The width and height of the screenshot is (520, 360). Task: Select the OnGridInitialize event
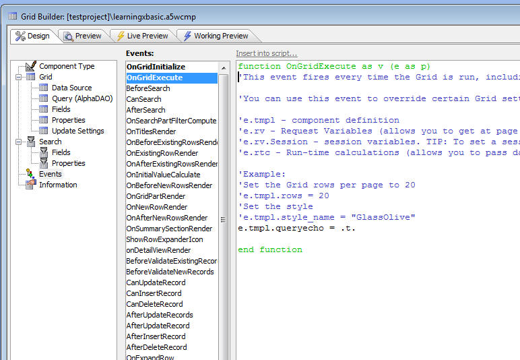click(172, 67)
